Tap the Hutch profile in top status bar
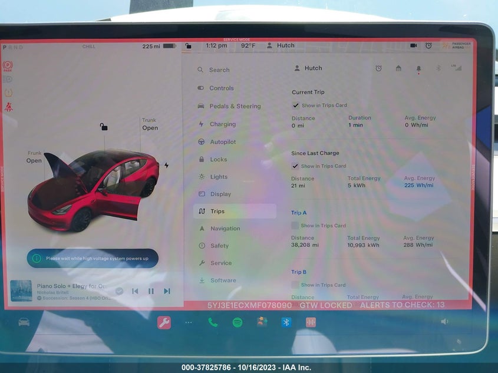 281,45
